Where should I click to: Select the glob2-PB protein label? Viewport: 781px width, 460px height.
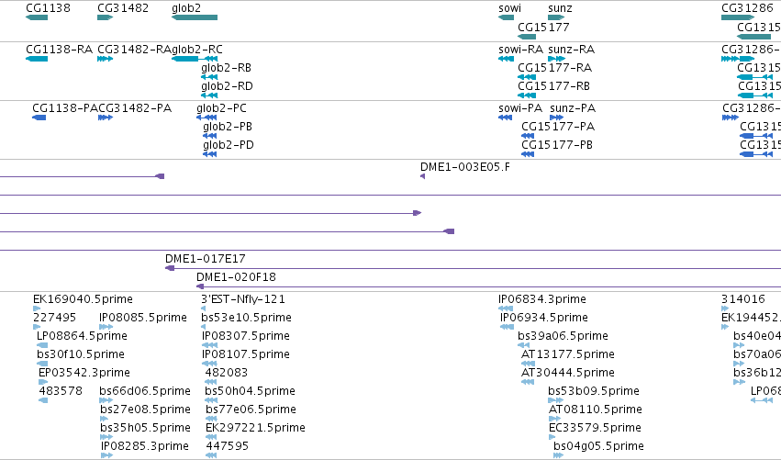coord(228,127)
